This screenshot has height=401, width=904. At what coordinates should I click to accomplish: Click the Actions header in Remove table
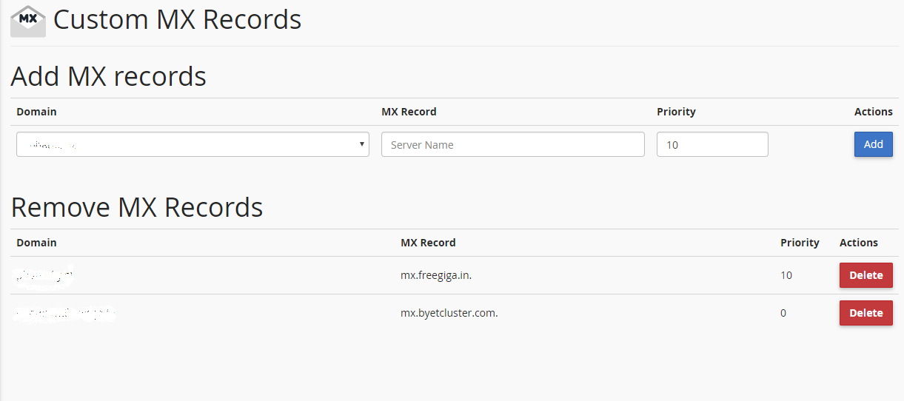click(859, 243)
